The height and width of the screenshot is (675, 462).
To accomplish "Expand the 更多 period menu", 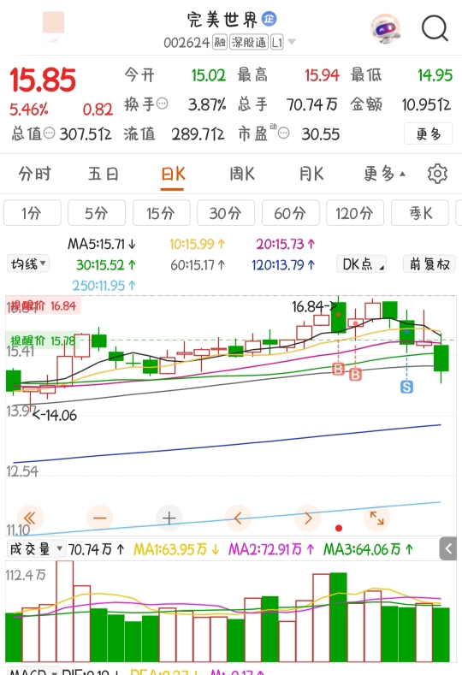I will coord(384,174).
